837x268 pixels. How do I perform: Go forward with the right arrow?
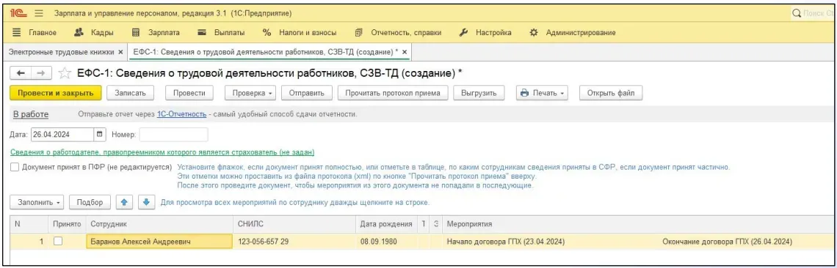(40, 73)
